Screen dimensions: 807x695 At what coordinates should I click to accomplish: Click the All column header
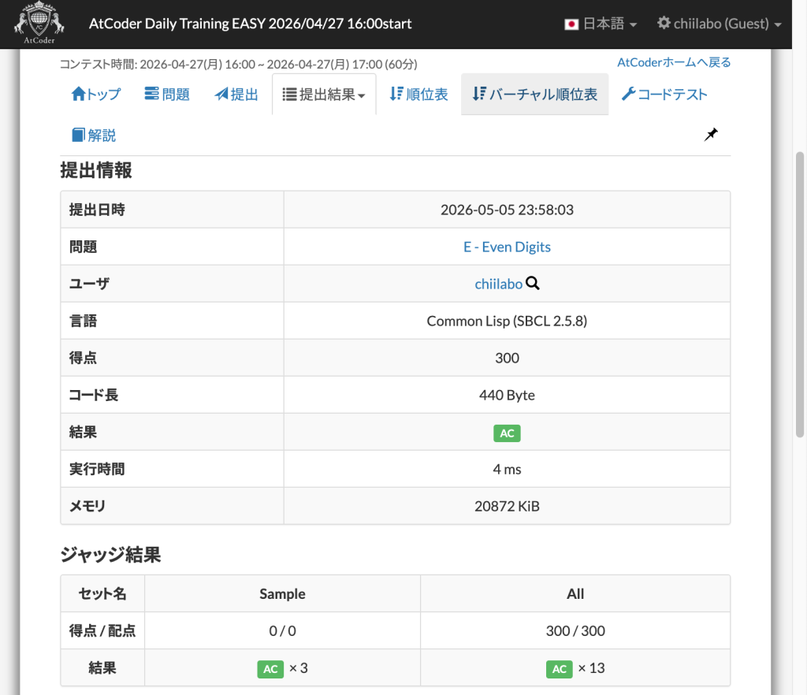[575, 593]
